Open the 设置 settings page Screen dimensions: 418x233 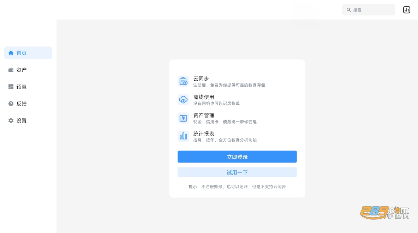(28, 121)
